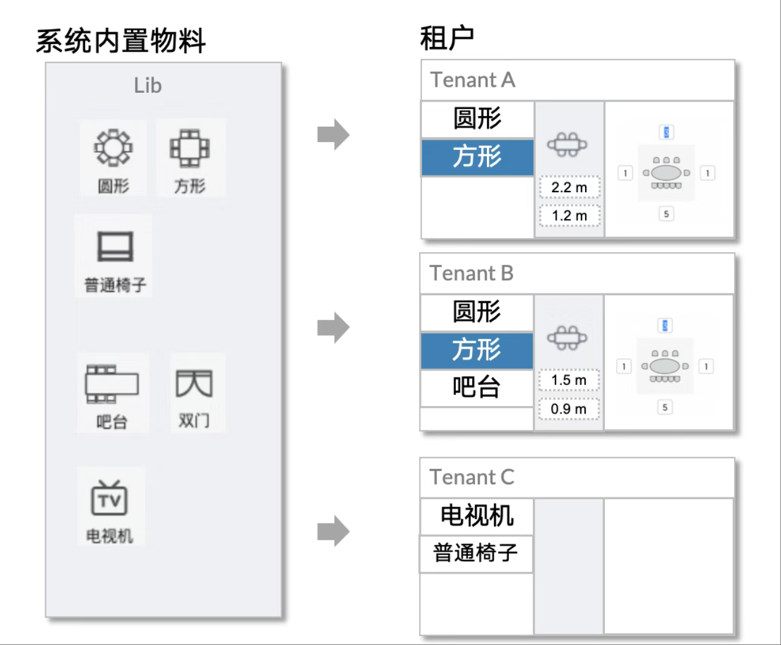Click the 电视机 row in Tenant C
Screen dimensions: 781x645
[x=477, y=515]
